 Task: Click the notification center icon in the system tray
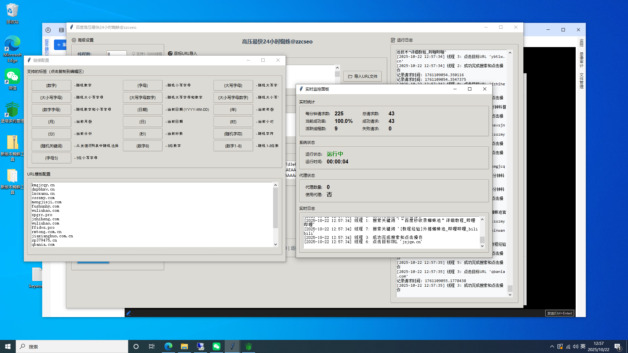coord(618,346)
